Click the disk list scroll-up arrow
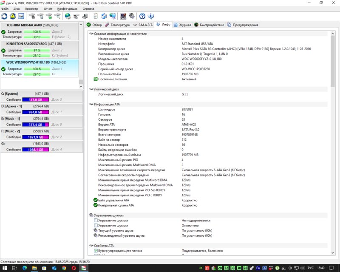 pos(81,25)
